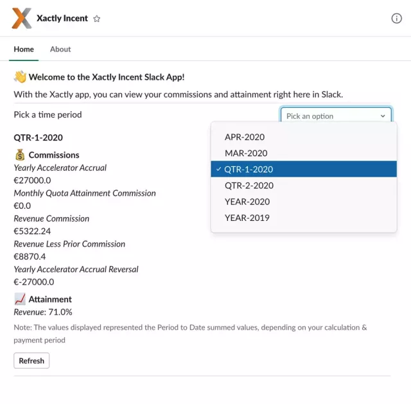Image resolution: width=411 pixels, height=404 pixels.
Task: Click the €27000.0 accrual value
Action: click(32, 180)
